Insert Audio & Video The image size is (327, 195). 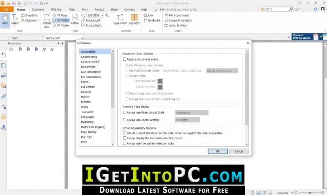tap(176, 25)
